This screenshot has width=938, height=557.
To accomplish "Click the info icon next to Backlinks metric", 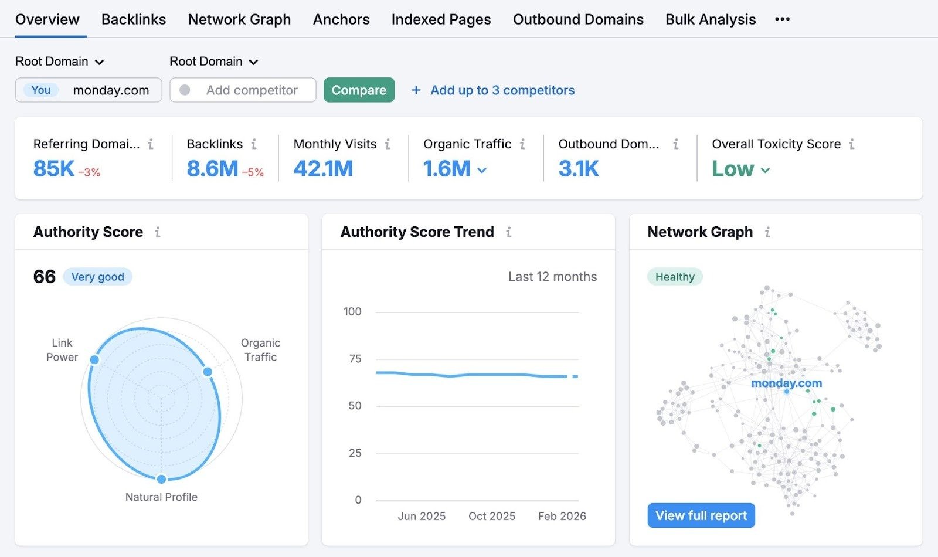I will pyautogui.click(x=254, y=144).
